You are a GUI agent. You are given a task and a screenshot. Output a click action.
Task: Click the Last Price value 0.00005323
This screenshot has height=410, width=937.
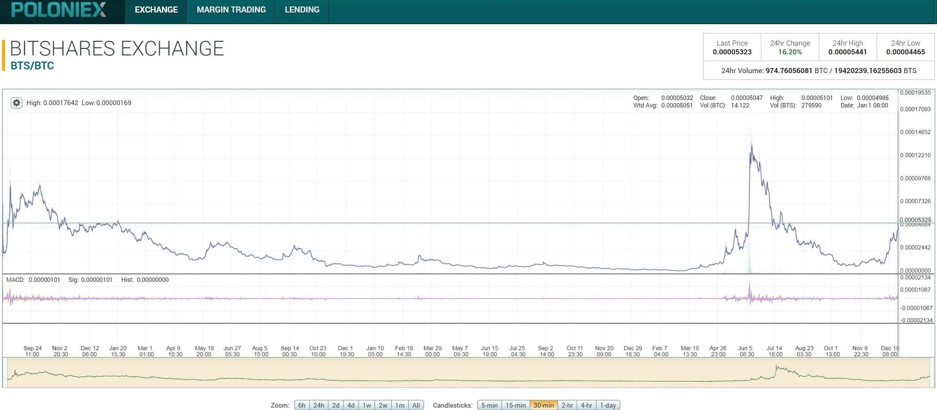[x=732, y=52]
